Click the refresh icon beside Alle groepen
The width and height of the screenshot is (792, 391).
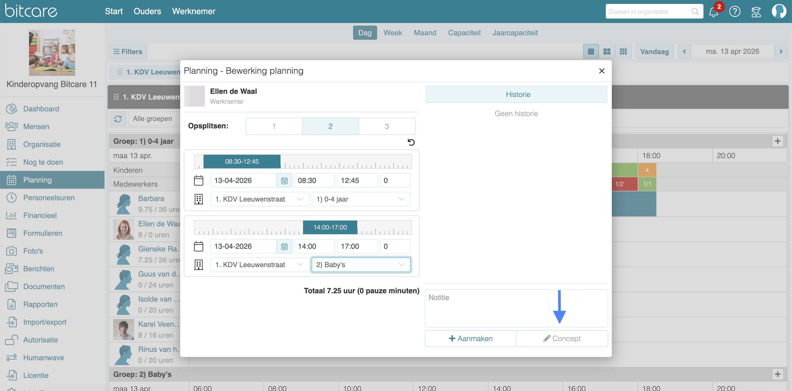[x=118, y=119]
